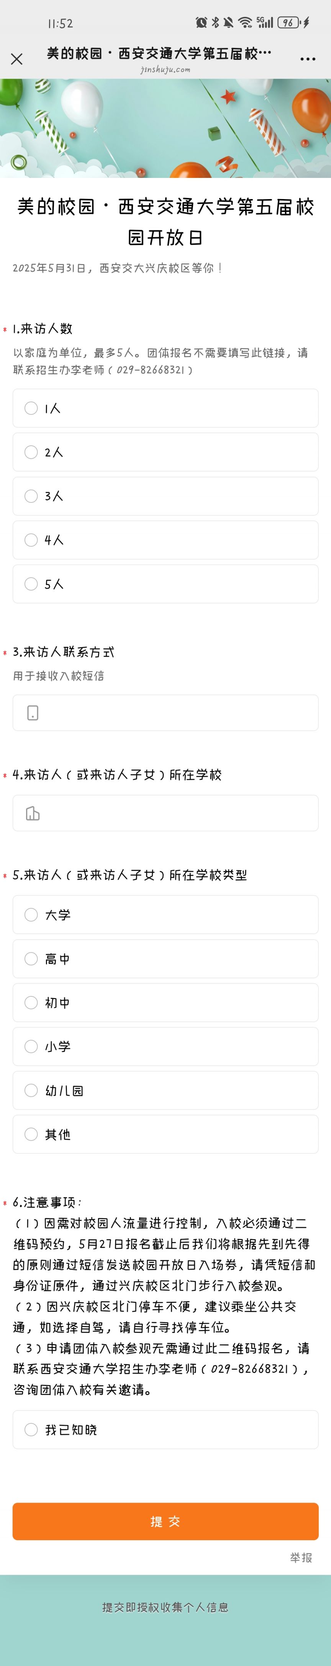Focus the visitor school name field
Viewport: 331px width, 1666px height.
point(165,813)
